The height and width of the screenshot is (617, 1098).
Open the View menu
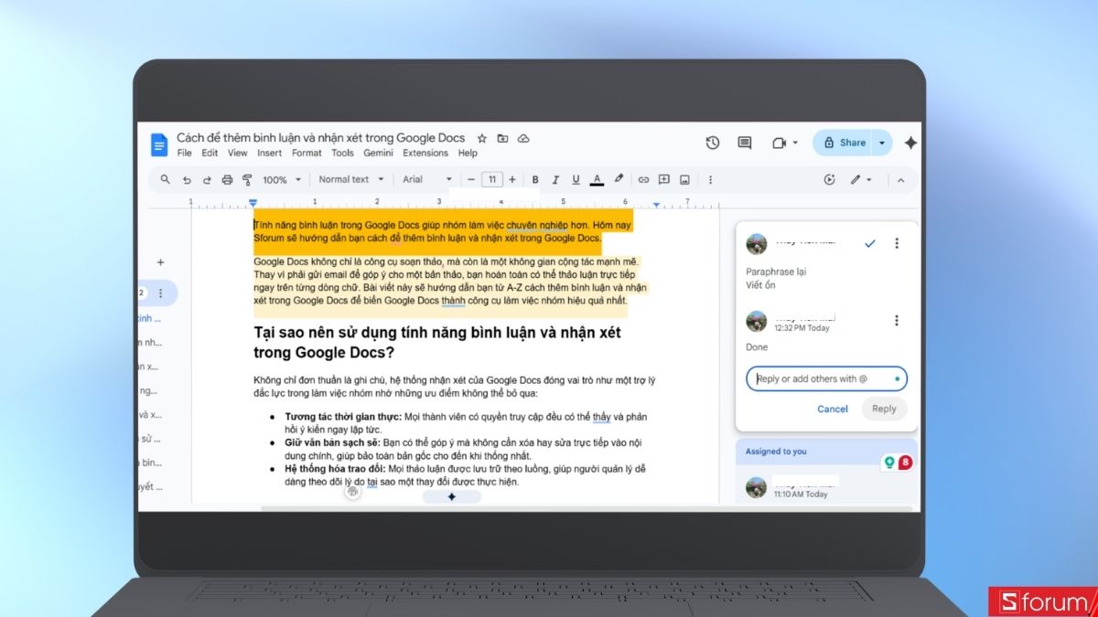click(238, 153)
